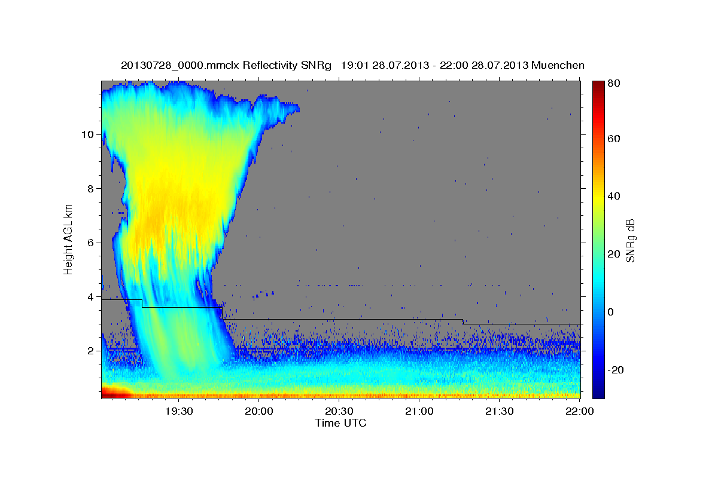Screen dimensions: 718x478
Task: Click the height tick label 2
Action: [x=89, y=351]
